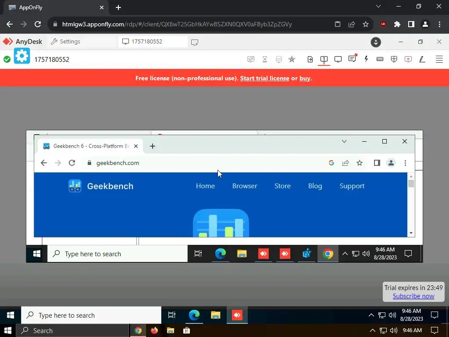
Task: Open Geekbench Store menu item
Action: pyautogui.click(x=282, y=186)
